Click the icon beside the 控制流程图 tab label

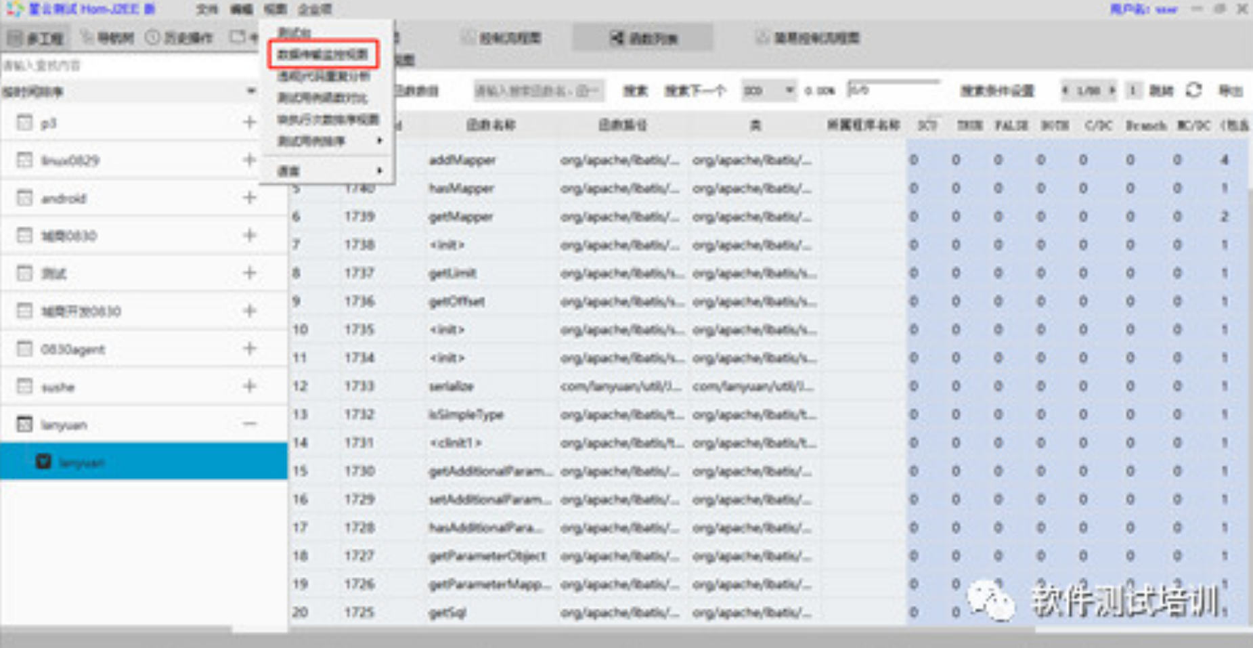(x=468, y=37)
